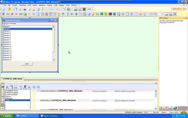Select the OK button control tool

tap(21, 14)
